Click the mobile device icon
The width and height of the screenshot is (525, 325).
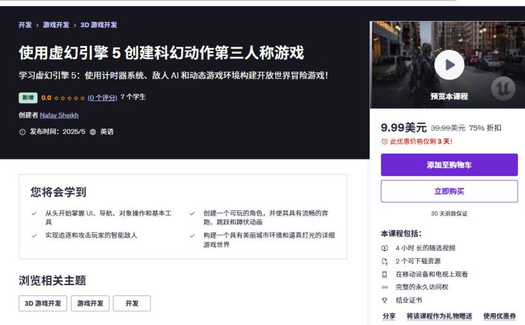click(x=385, y=274)
